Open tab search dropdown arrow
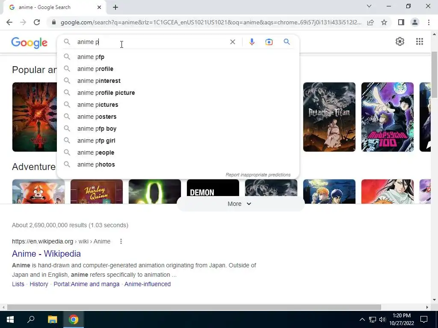 tap(369, 6)
